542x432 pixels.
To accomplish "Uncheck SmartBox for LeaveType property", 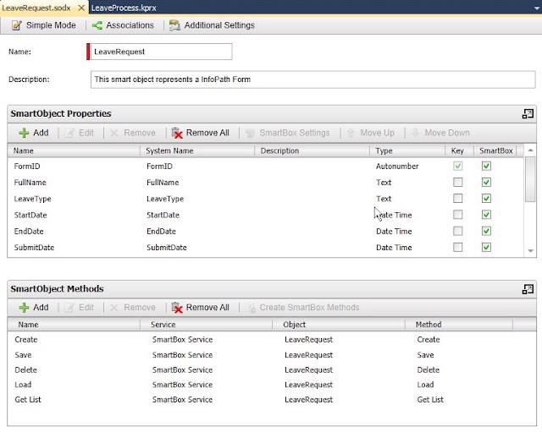I will click(x=486, y=199).
